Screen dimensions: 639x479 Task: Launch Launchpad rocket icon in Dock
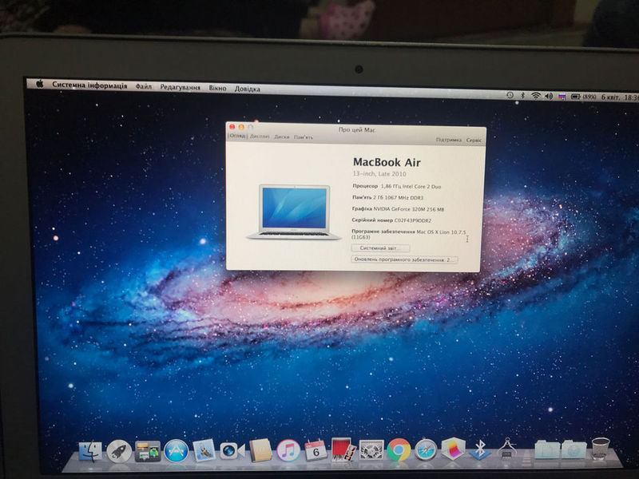coord(119,451)
